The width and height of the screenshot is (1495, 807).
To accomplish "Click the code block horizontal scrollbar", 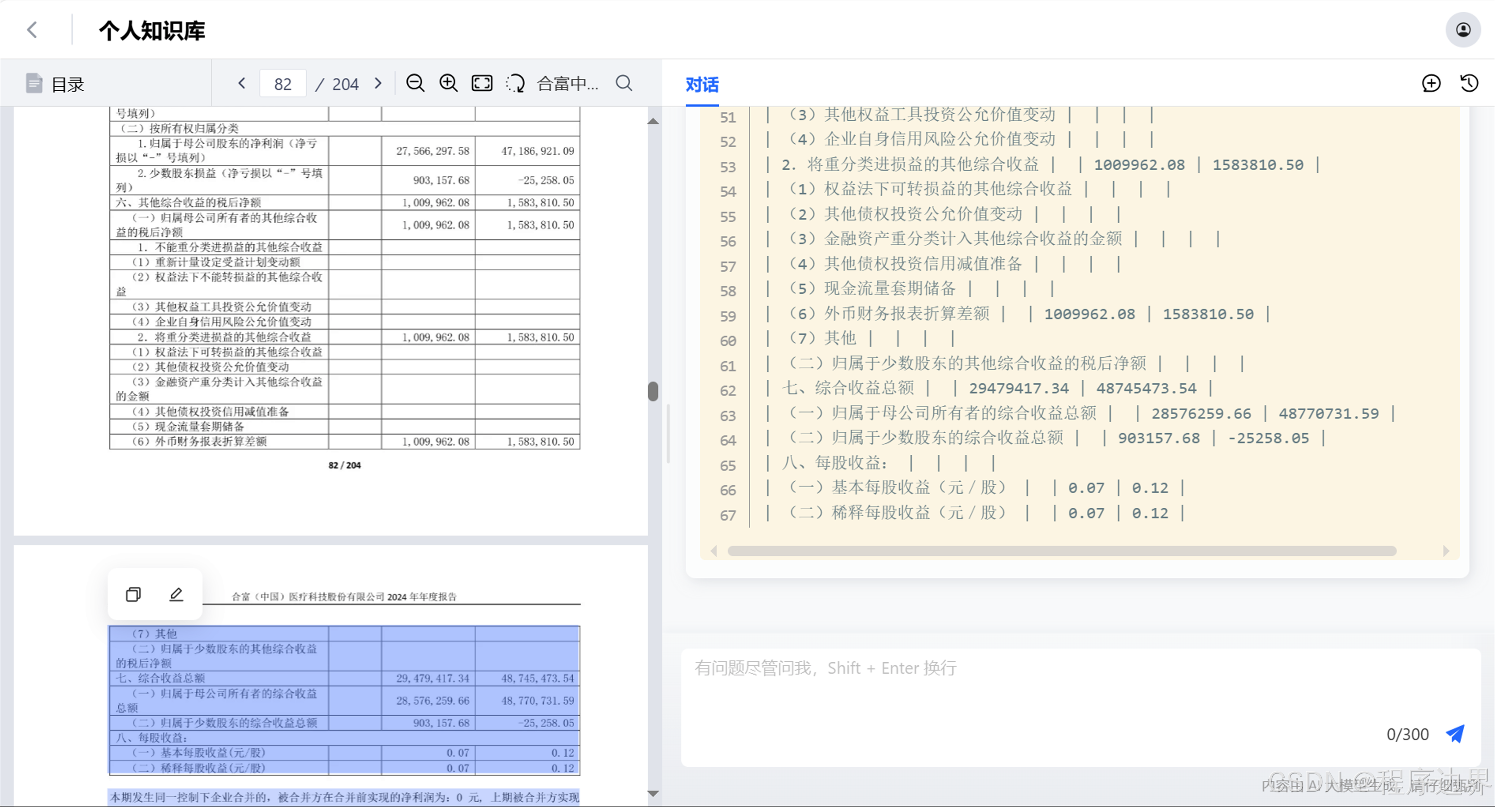I will [x=1062, y=550].
